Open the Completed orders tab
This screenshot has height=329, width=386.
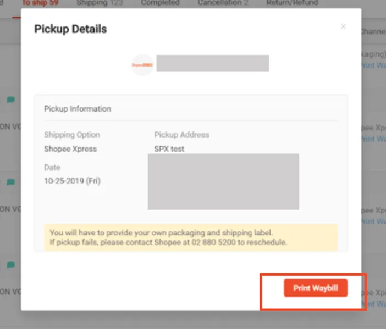pos(159,3)
